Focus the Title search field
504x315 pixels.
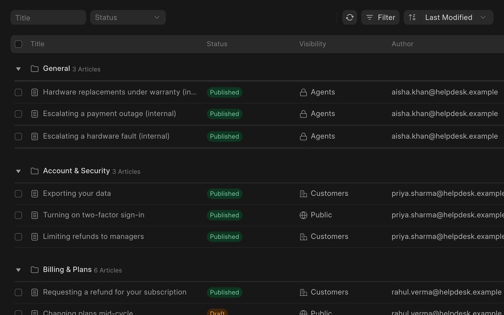pos(48,17)
